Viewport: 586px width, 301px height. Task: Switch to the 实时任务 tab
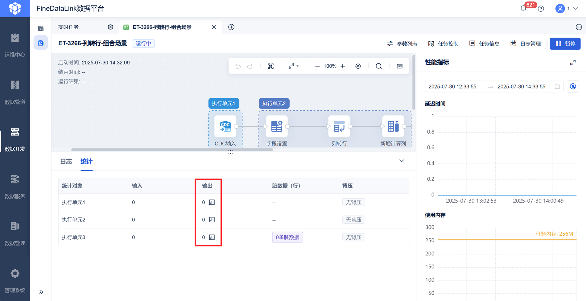69,27
